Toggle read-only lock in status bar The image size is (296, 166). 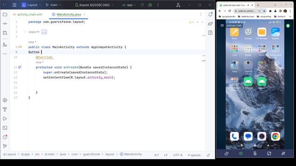click(208, 155)
